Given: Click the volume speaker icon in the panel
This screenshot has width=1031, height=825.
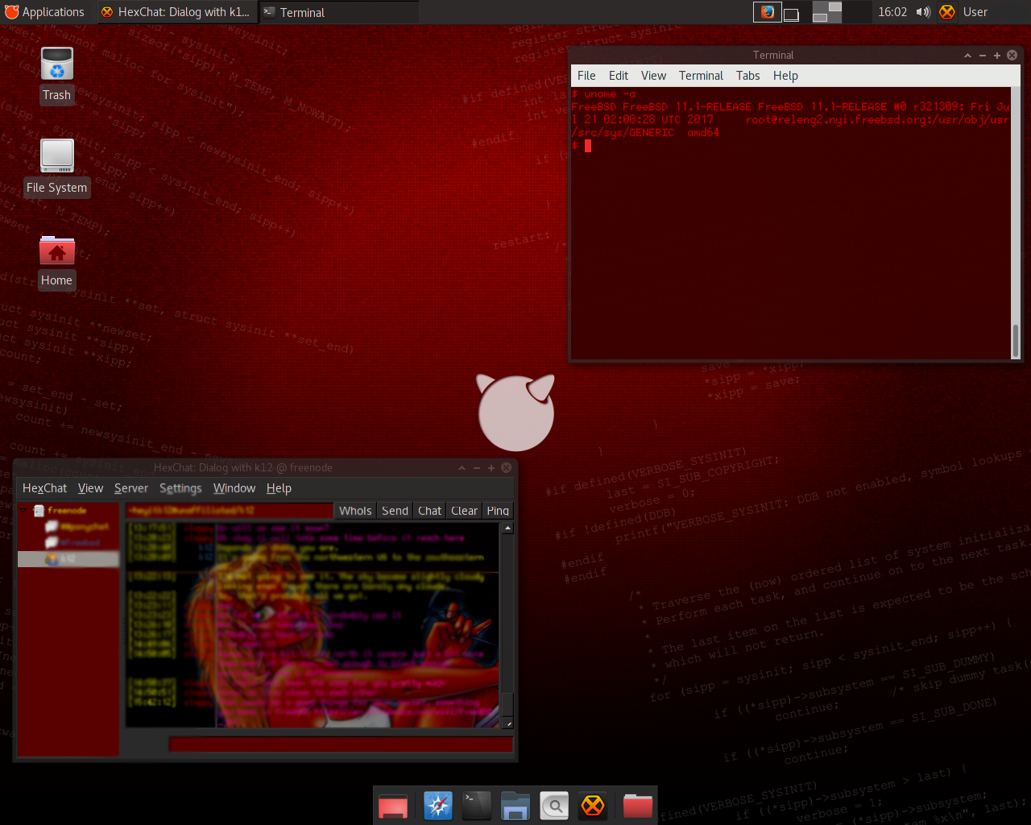Looking at the screenshot, I should [x=923, y=12].
